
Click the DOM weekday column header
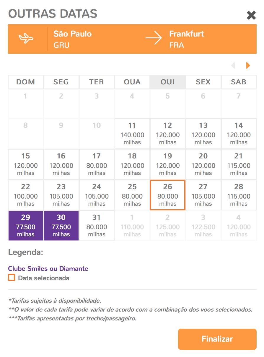click(26, 82)
